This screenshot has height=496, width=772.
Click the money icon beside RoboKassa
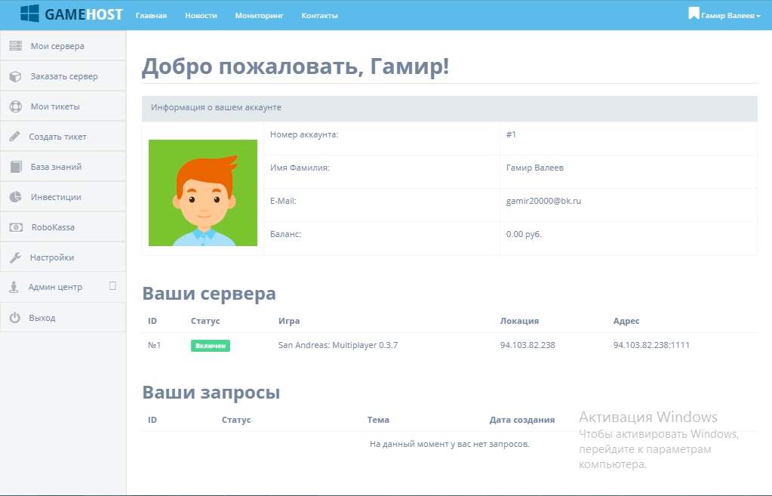[x=15, y=227]
